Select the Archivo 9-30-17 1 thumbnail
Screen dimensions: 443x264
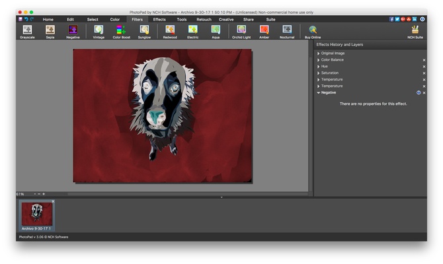point(37,216)
